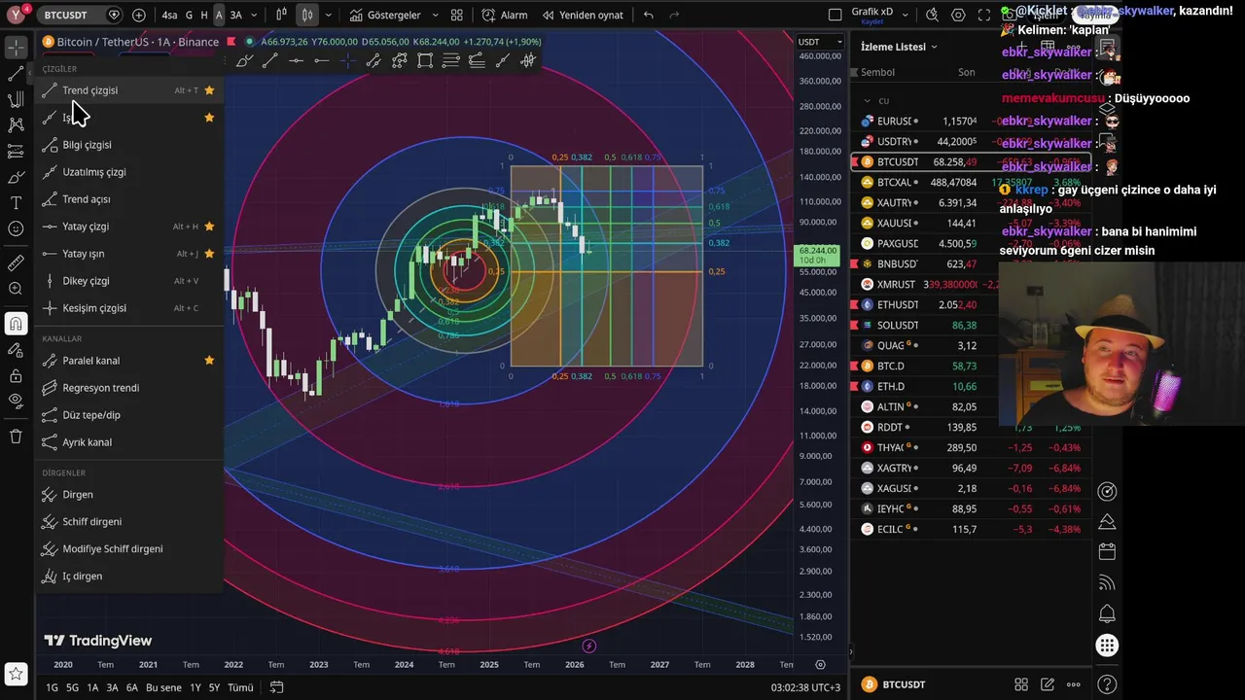Open the Göstergeler indicators dialog
The height and width of the screenshot is (700, 1245).
(x=385, y=15)
